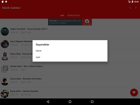
Task: Click play count icon beside 755,526
Action: pos(22,95)
